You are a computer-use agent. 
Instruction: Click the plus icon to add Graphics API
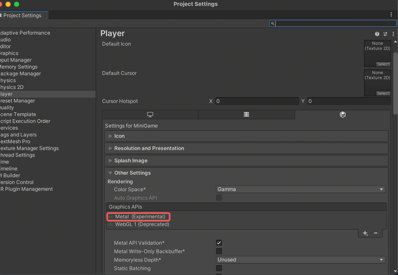tap(365, 233)
